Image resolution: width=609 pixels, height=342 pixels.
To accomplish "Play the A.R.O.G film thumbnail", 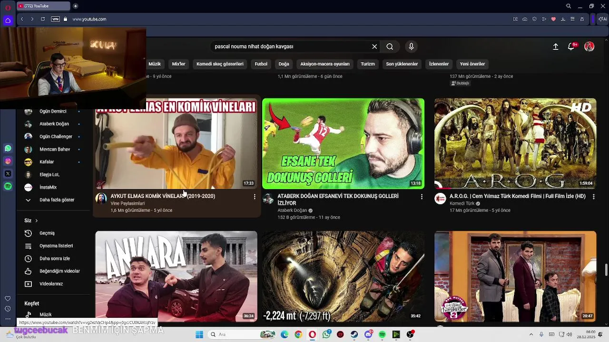I will click(515, 143).
